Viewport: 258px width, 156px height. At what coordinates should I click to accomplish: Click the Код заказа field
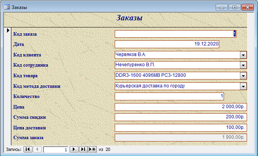pyautogui.click(x=175, y=34)
